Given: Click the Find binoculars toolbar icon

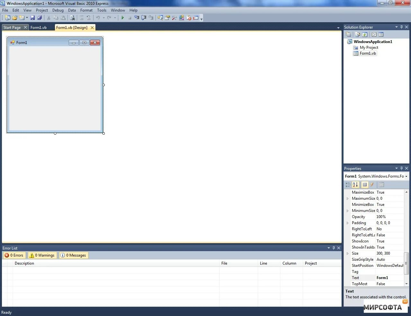Looking at the screenshot, I should click(73, 18).
